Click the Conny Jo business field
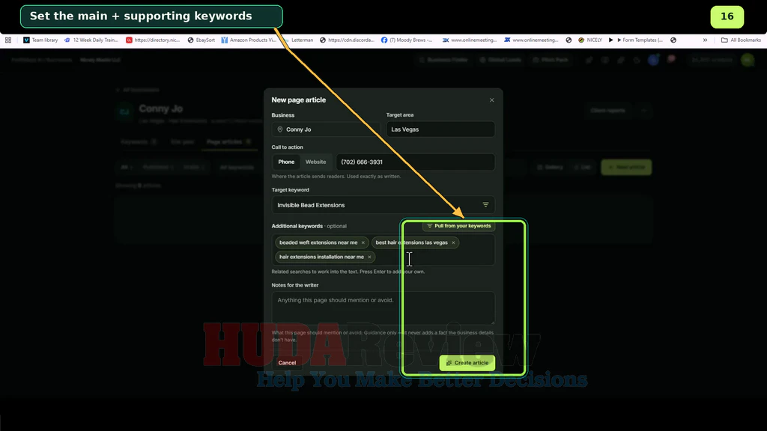 coord(326,129)
